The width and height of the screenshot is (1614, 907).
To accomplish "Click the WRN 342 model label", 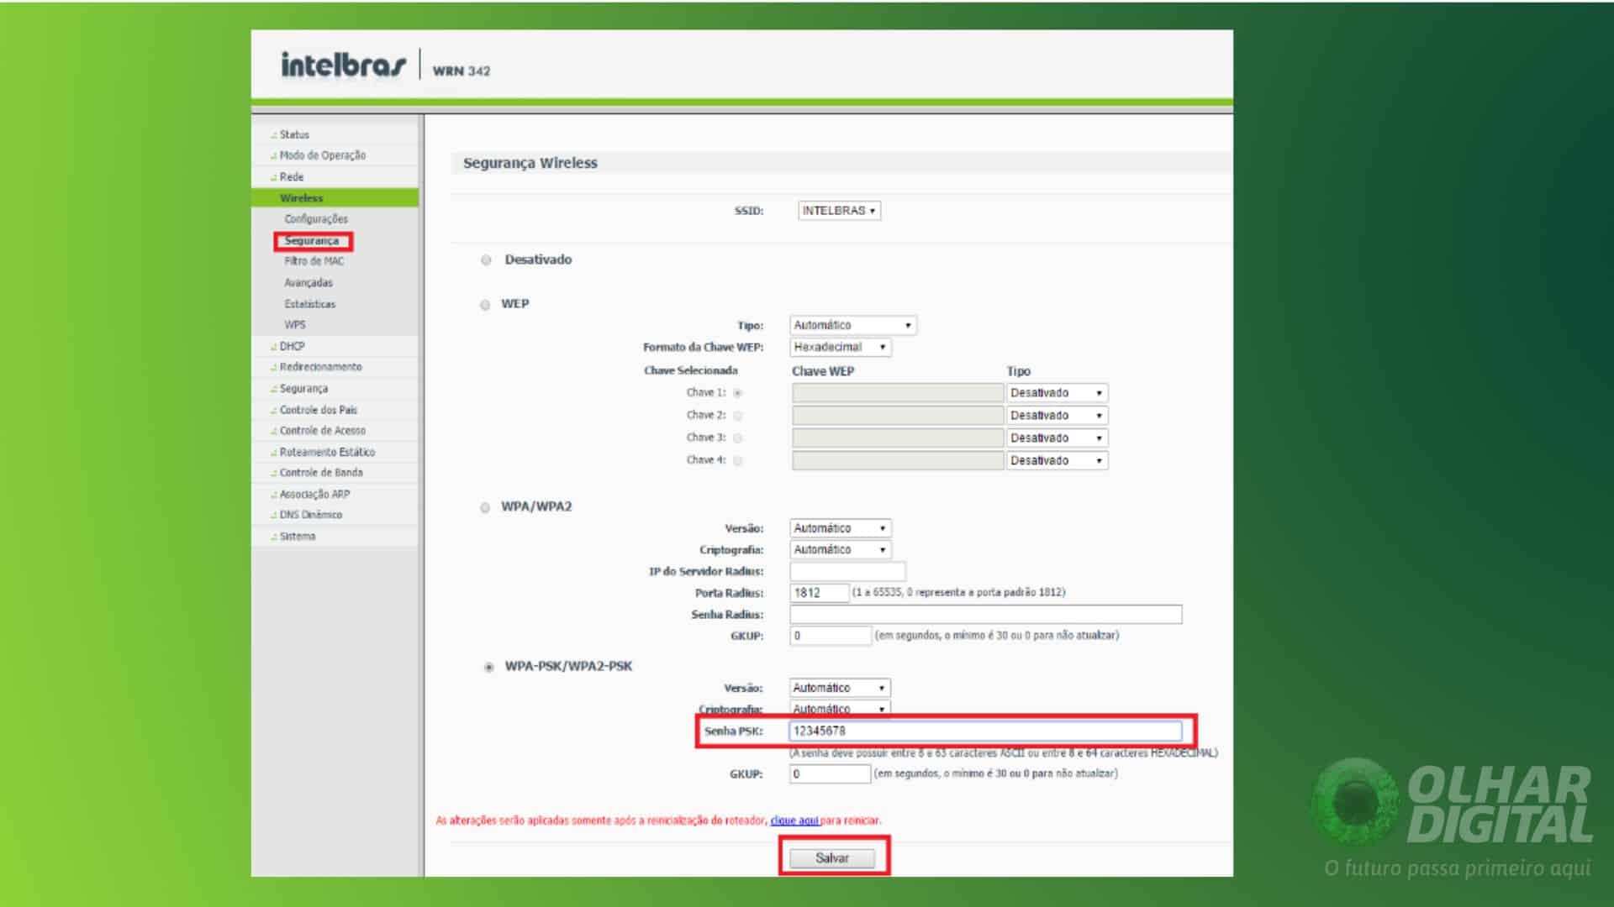I will point(462,71).
